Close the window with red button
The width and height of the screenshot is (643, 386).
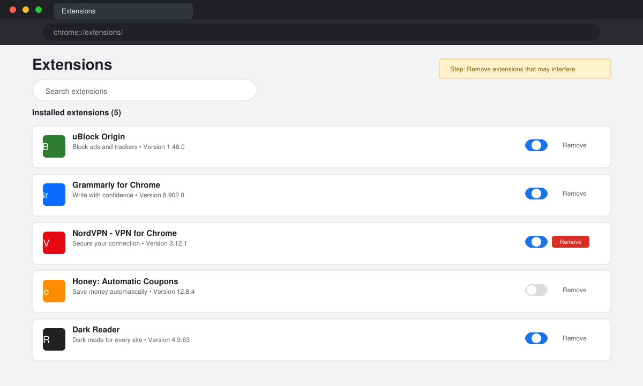click(x=13, y=10)
